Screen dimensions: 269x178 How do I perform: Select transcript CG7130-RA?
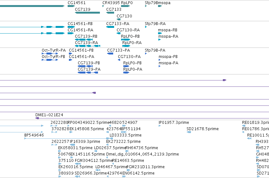tap(128, 30)
